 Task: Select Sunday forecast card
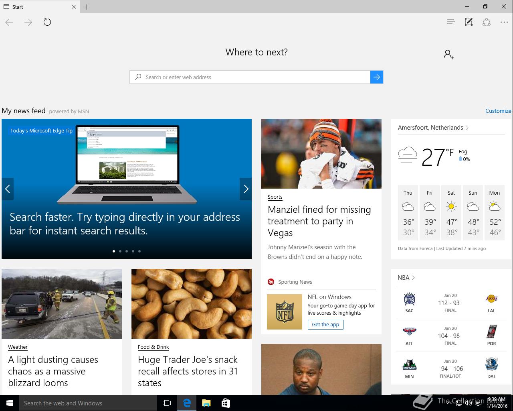click(473, 213)
